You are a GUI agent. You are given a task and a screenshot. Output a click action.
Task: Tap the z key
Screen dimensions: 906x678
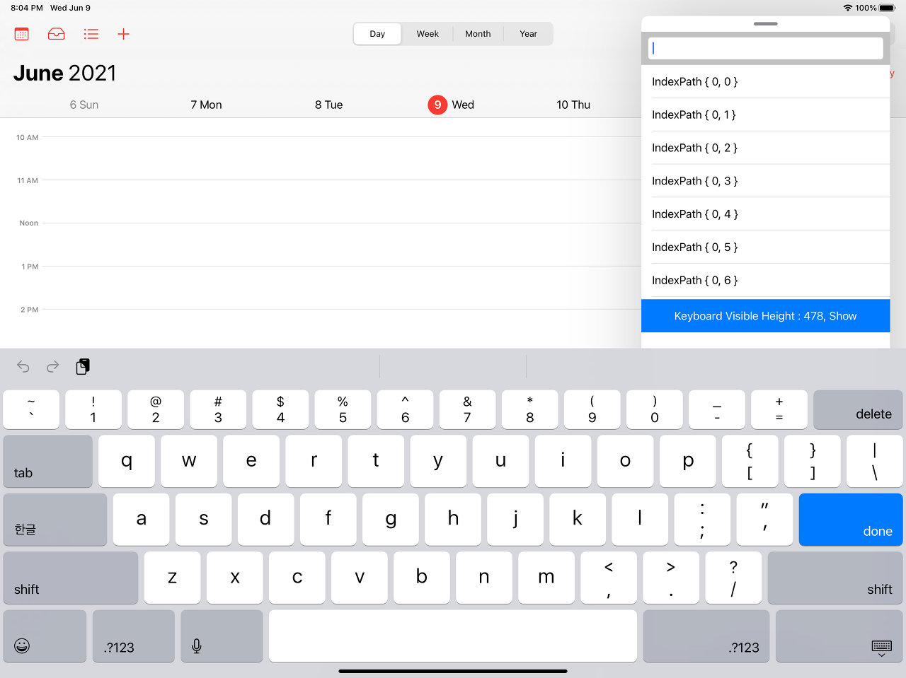pos(173,578)
